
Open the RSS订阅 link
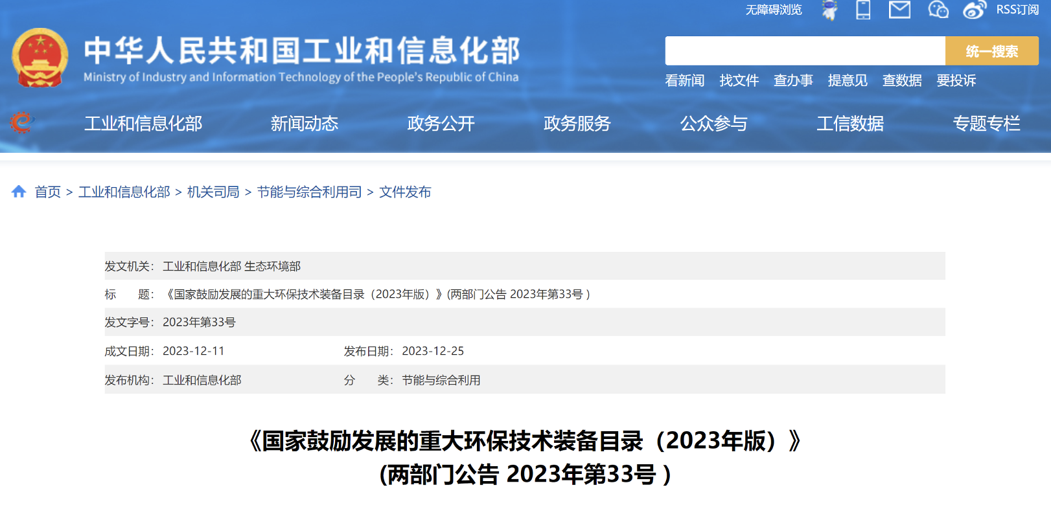(x=1017, y=10)
